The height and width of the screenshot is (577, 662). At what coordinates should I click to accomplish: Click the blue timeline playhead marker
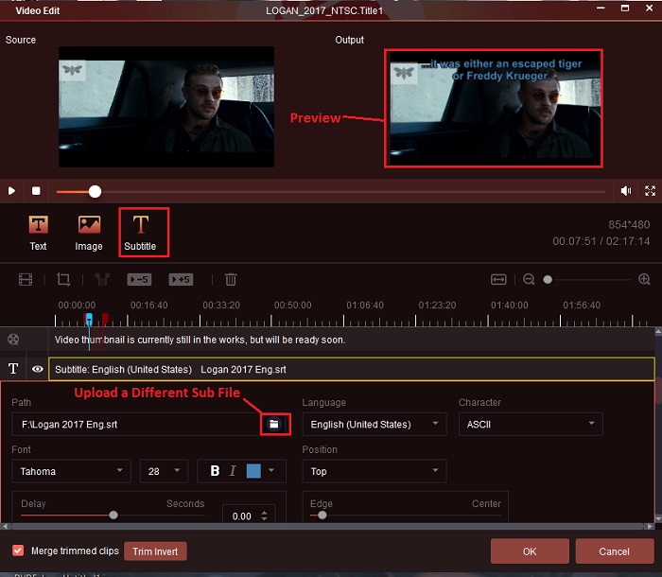tap(89, 319)
